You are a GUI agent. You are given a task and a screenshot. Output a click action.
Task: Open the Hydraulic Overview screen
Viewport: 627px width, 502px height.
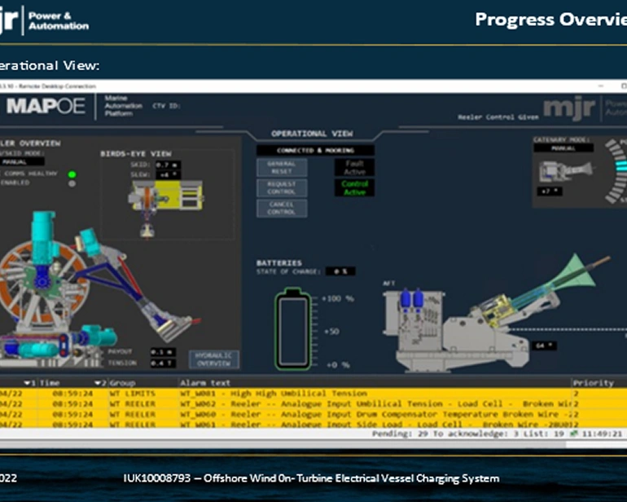tap(214, 359)
